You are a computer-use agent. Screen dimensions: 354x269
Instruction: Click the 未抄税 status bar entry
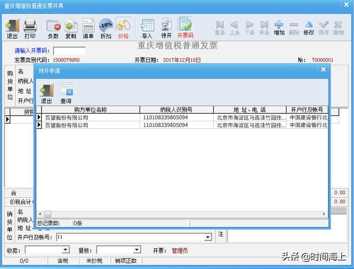pyautogui.click(x=94, y=261)
